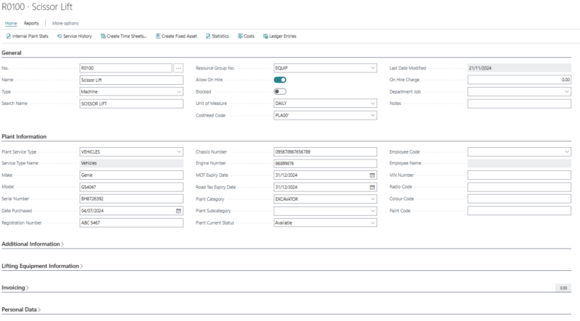Switch to the Reports tab
The image size is (580, 321).
(32, 23)
